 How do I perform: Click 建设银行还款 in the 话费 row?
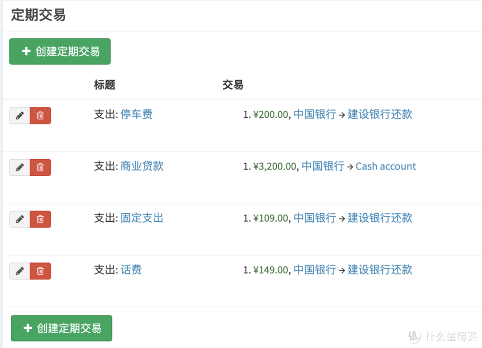[x=380, y=269]
